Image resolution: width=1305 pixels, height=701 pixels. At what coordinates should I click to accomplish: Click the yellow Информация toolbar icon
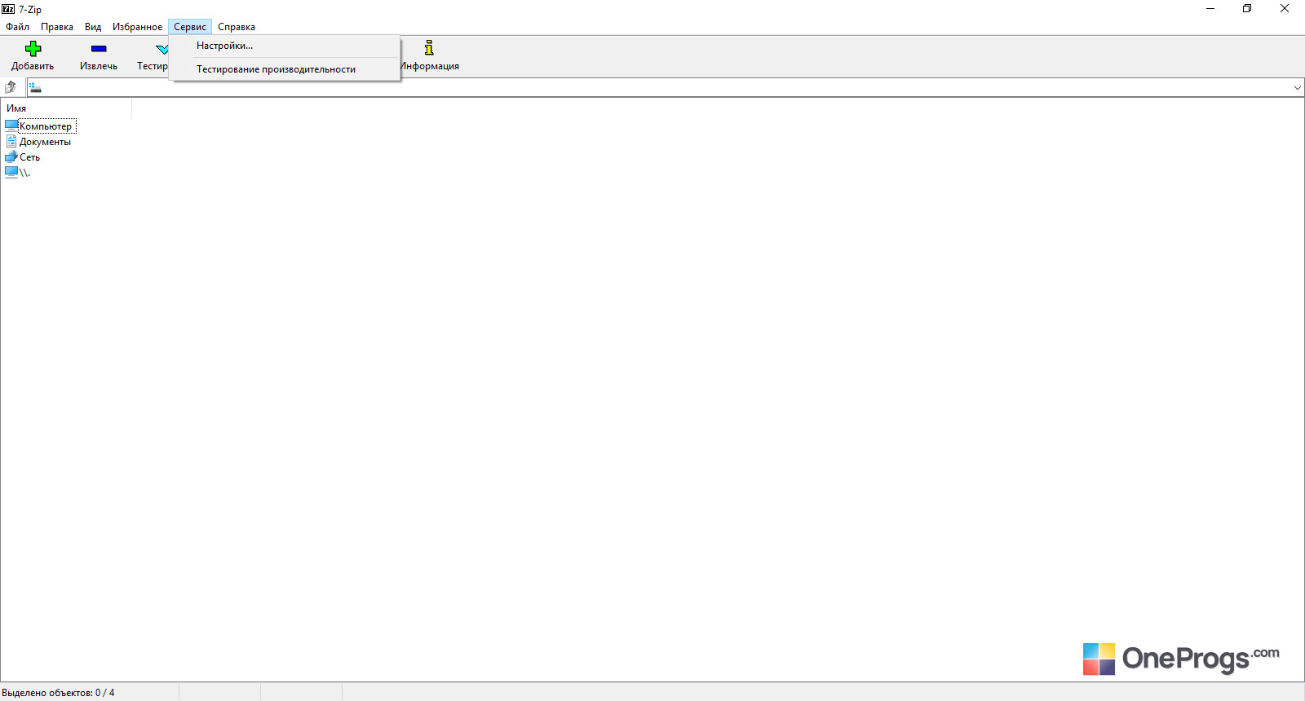click(x=429, y=48)
